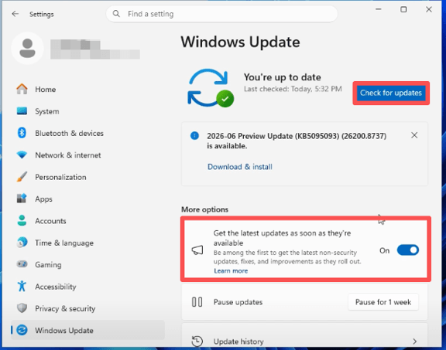Image resolution: width=446 pixels, height=350 pixels.
Task: Click the Check for updates button
Action: pos(391,93)
